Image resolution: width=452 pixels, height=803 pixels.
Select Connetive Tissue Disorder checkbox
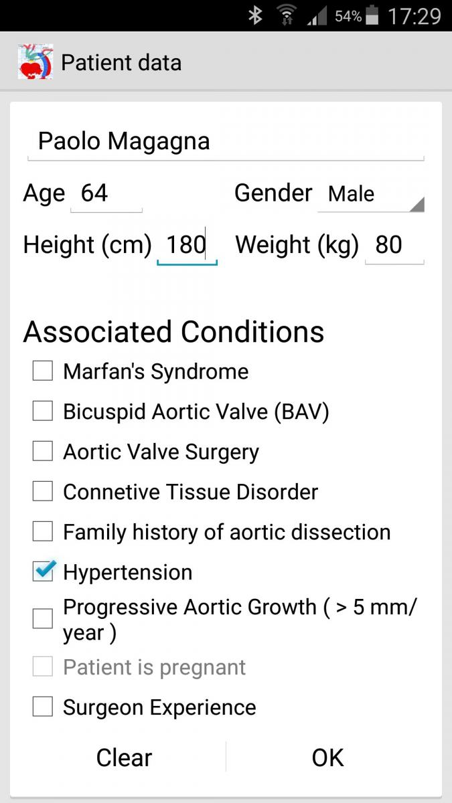point(43,492)
